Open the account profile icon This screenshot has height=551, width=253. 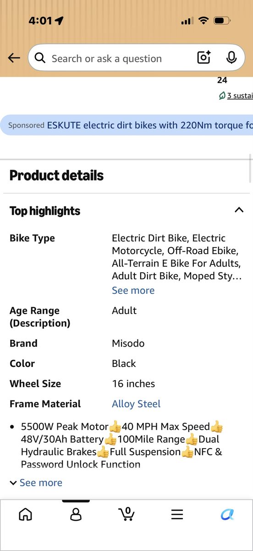[76, 515]
